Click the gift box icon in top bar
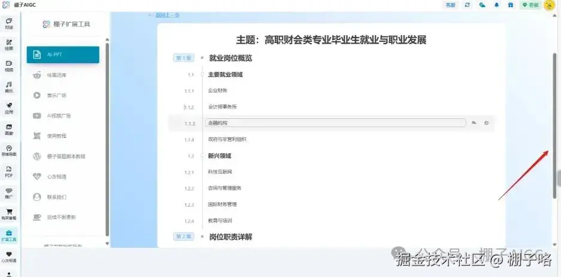 (x=511, y=5)
